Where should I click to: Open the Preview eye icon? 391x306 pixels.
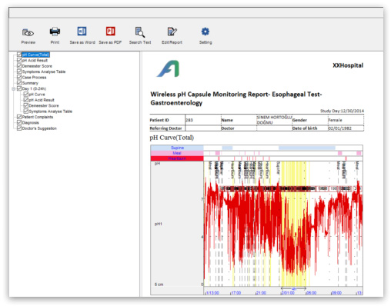pos(28,32)
